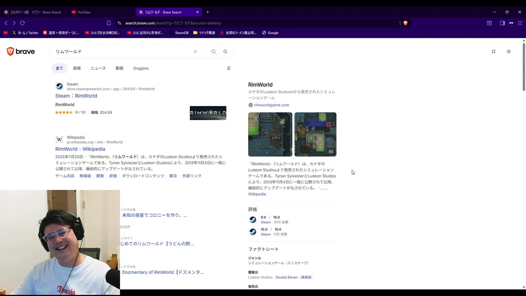Open the ゲーム内容 sublink

pos(65,176)
